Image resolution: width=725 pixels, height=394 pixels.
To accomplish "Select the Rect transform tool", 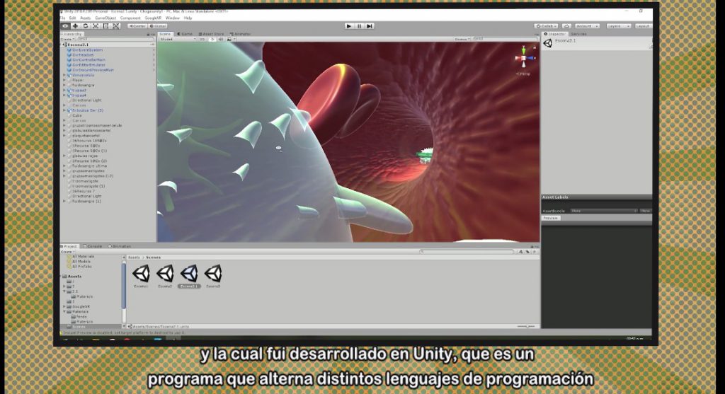I will click(106, 26).
